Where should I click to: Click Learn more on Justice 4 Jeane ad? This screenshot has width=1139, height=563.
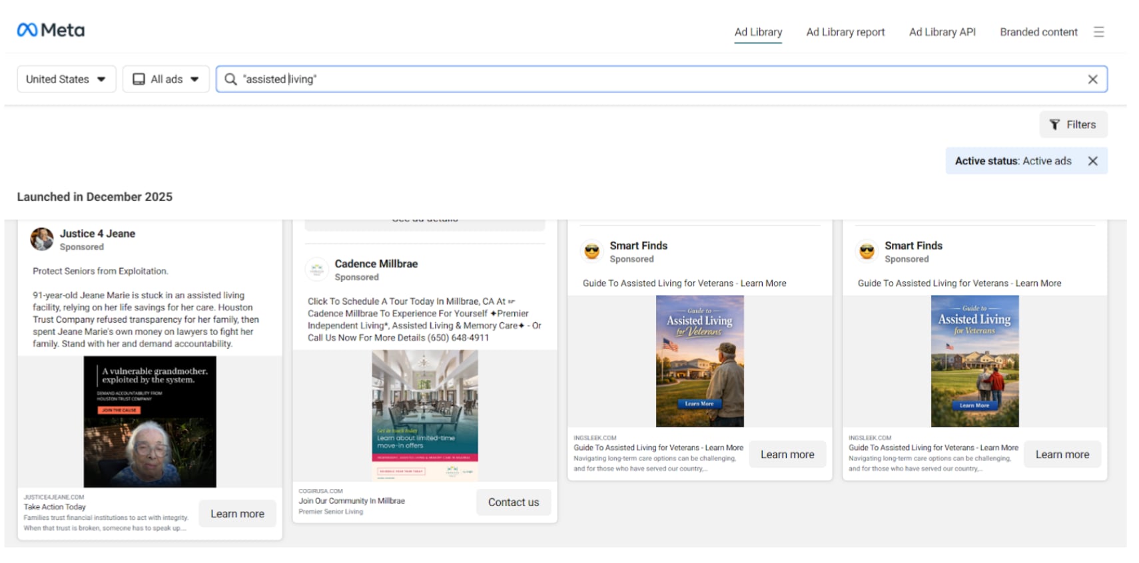(237, 514)
